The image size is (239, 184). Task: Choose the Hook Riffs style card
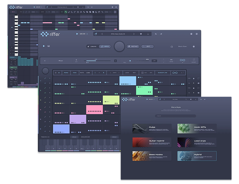click(197, 129)
